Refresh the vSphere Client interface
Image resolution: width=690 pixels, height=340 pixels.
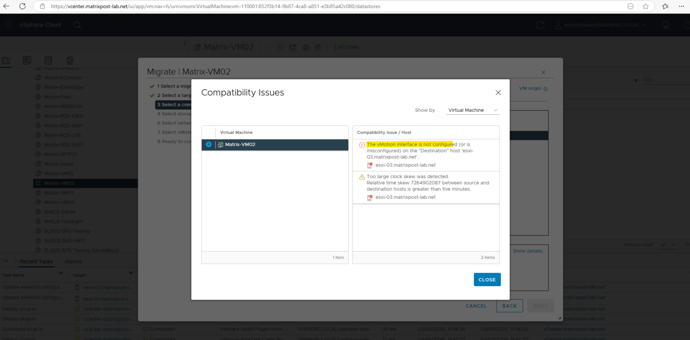(540, 25)
